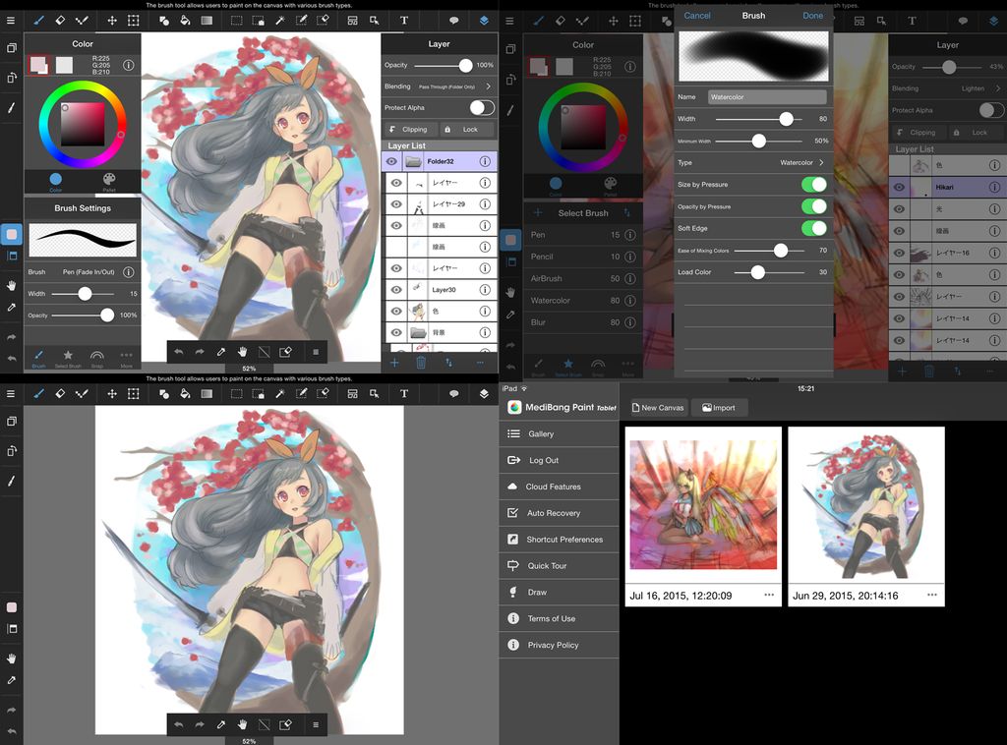1007x745 pixels.
Task: Toggle the Protect Alpha switch in top-left Layer panel
Action: [482, 107]
